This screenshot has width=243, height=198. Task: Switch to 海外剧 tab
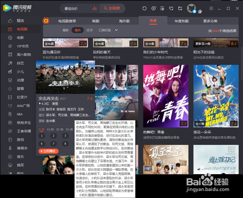click(124, 21)
